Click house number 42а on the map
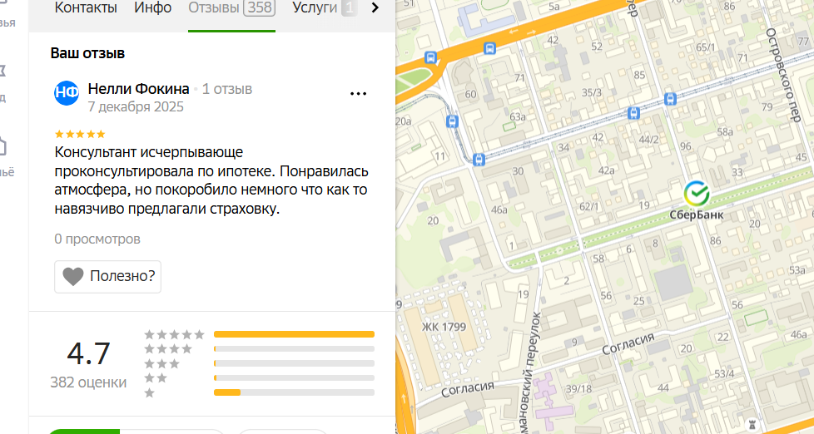The height and width of the screenshot is (434, 814). point(607,170)
